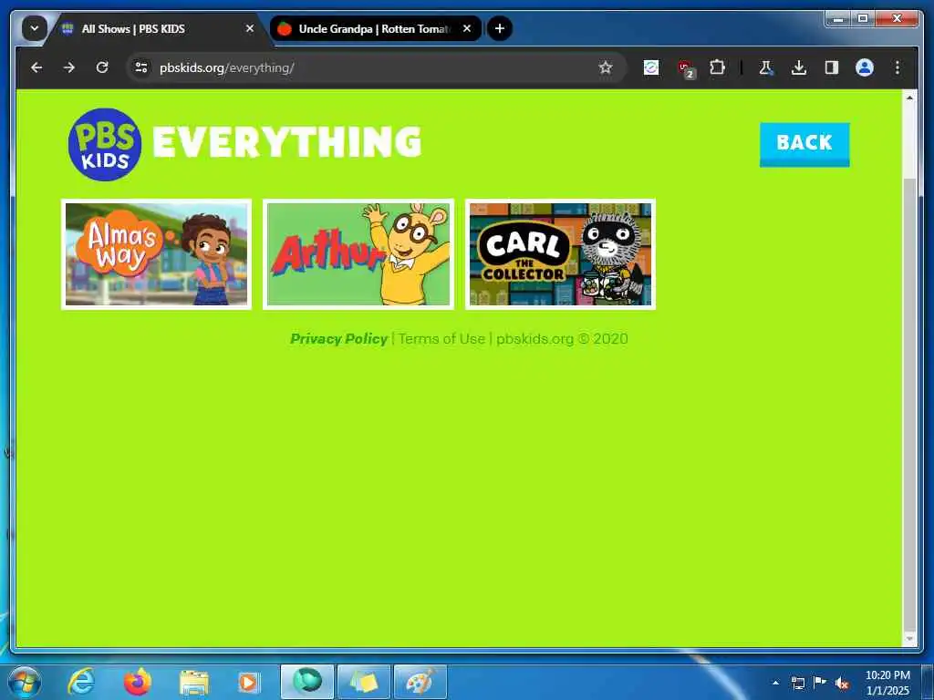934x700 pixels.
Task: Open a new tab with plus button
Action: (500, 28)
